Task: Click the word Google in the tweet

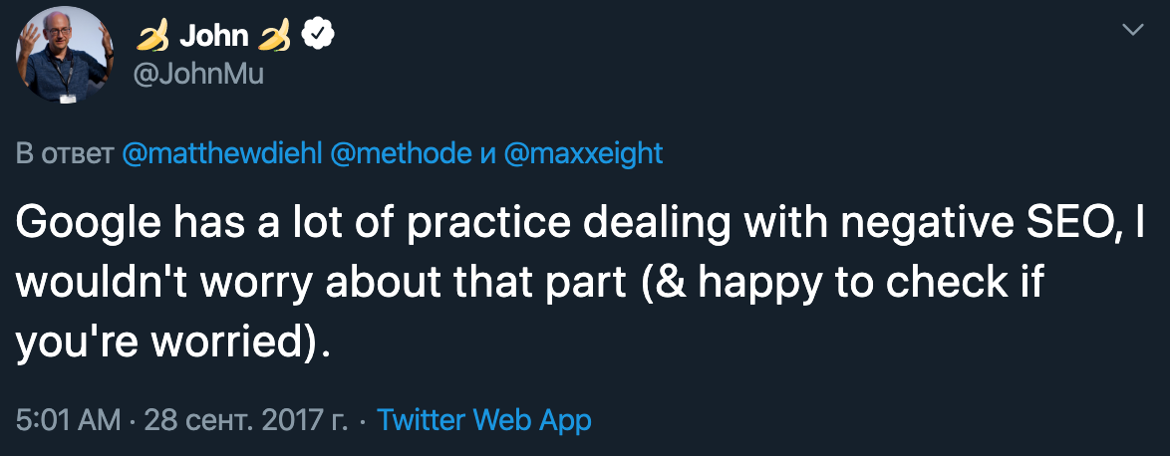Action: [84, 226]
